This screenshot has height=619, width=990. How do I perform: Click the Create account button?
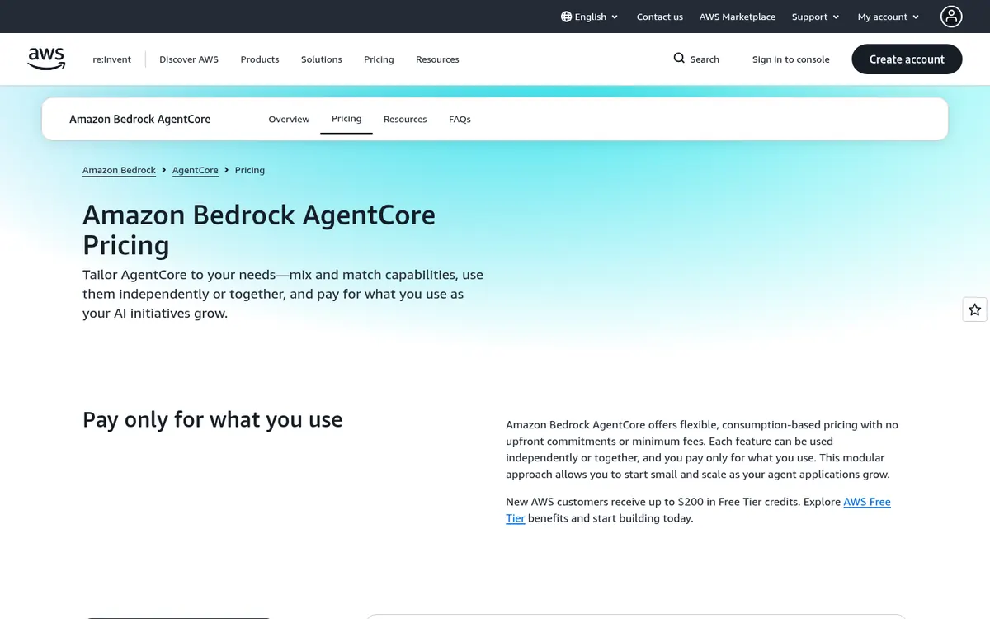coord(907,59)
